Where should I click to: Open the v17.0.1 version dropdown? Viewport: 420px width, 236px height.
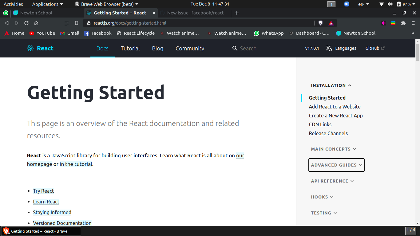pyautogui.click(x=312, y=48)
